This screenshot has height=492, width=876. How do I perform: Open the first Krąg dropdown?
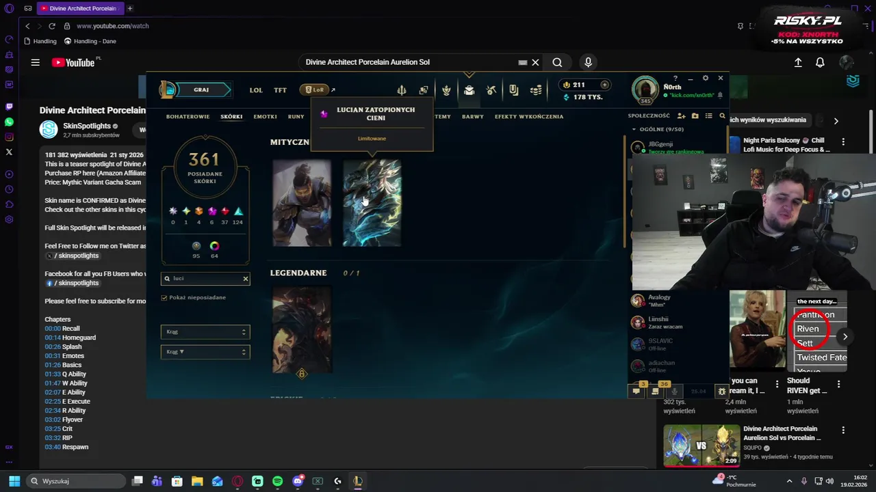click(x=205, y=332)
